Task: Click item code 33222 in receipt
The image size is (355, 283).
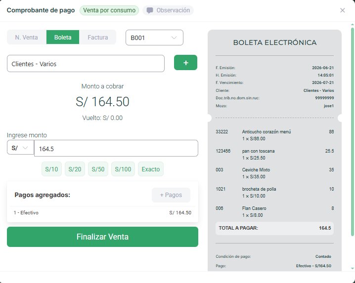Action: click(222, 132)
